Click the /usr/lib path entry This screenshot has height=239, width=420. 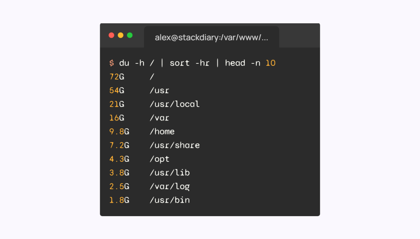point(170,173)
